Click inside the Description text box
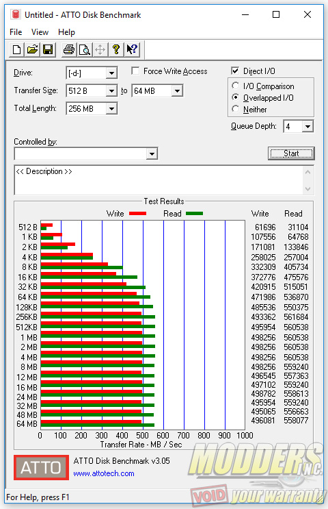The width and height of the screenshot is (328, 509). pos(159,180)
